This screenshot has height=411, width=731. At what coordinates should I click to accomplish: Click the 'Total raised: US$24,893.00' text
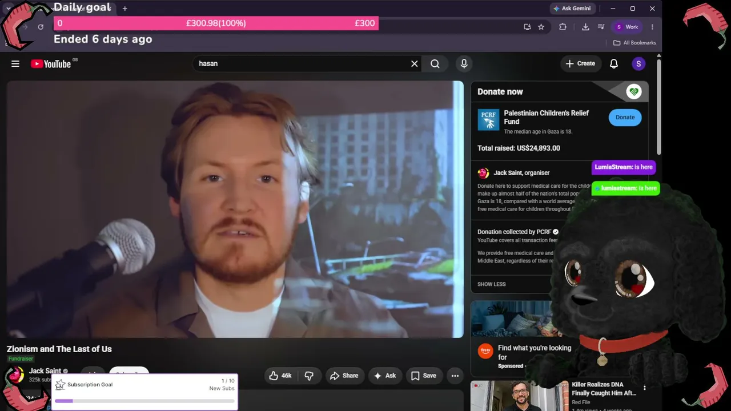pyautogui.click(x=519, y=148)
